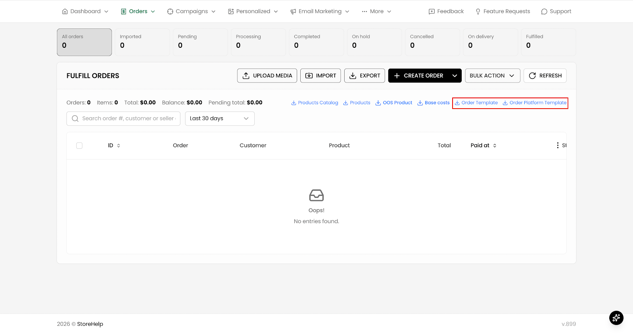Click the Personalized image-edit icon

pos(231,11)
